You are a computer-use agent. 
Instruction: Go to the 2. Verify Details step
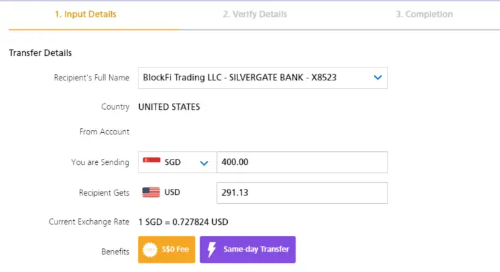pyautogui.click(x=255, y=14)
